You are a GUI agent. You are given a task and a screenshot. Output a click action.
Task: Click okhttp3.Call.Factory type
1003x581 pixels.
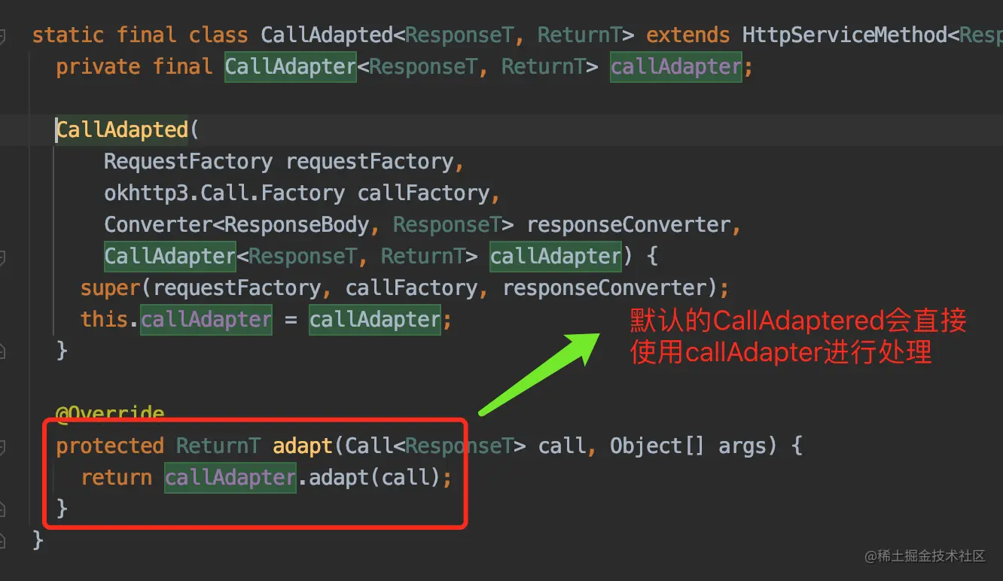coord(224,193)
